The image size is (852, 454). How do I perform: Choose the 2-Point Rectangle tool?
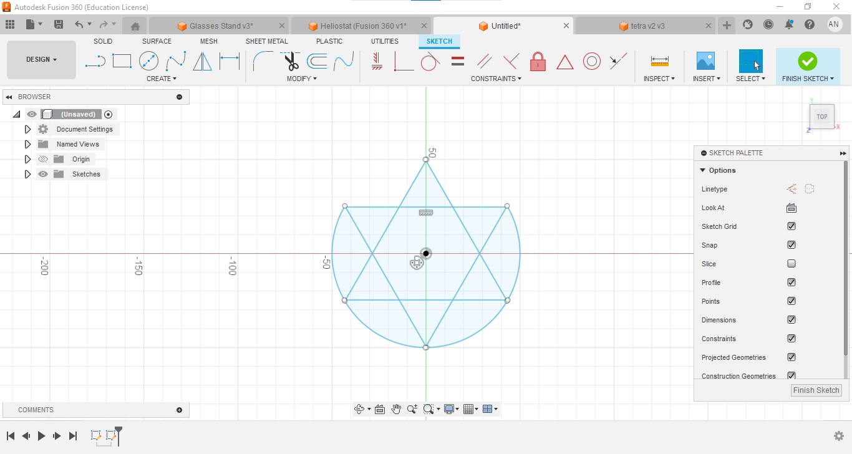tap(122, 61)
